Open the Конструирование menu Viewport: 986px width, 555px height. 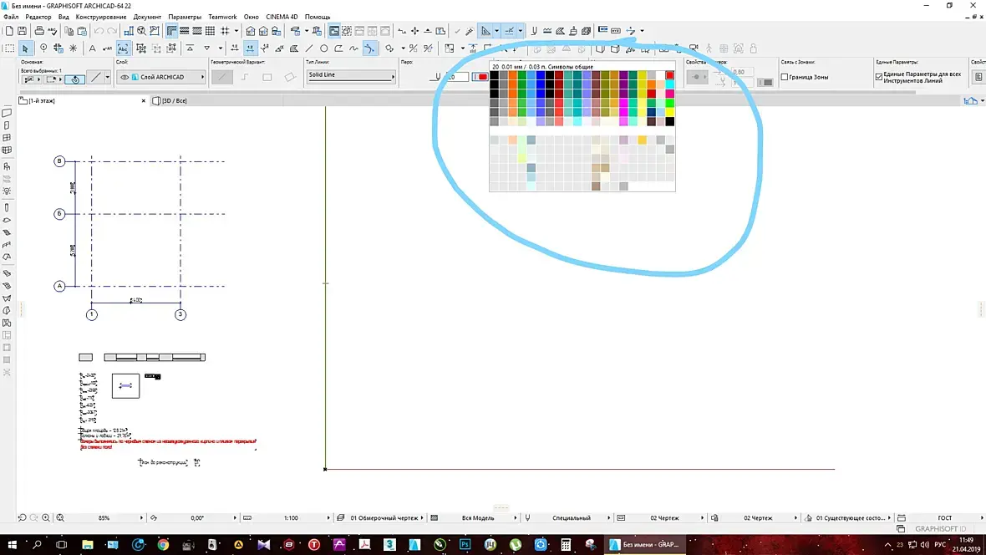click(x=100, y=17)
